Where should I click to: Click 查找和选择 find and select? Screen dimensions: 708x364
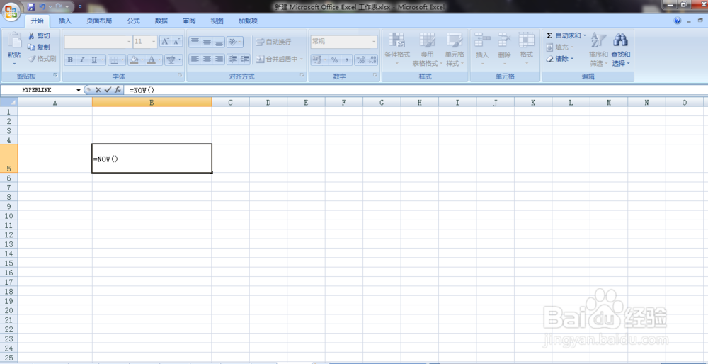click(x=621, y=50)
